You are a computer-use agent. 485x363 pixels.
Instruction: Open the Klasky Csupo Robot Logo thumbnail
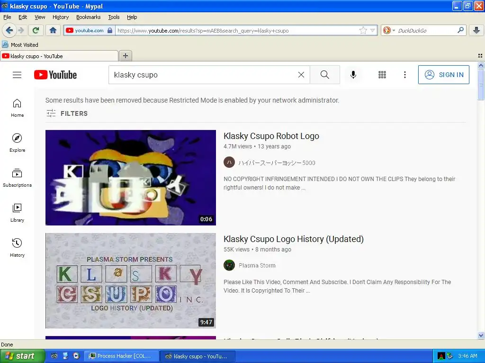click(131, 178)
